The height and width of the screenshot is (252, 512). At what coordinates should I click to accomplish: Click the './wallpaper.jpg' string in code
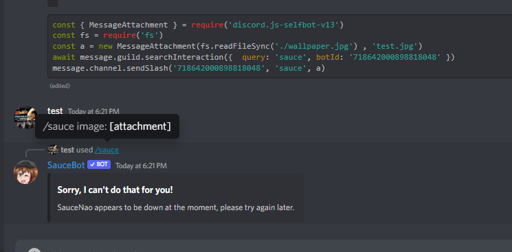coord(313,47)
